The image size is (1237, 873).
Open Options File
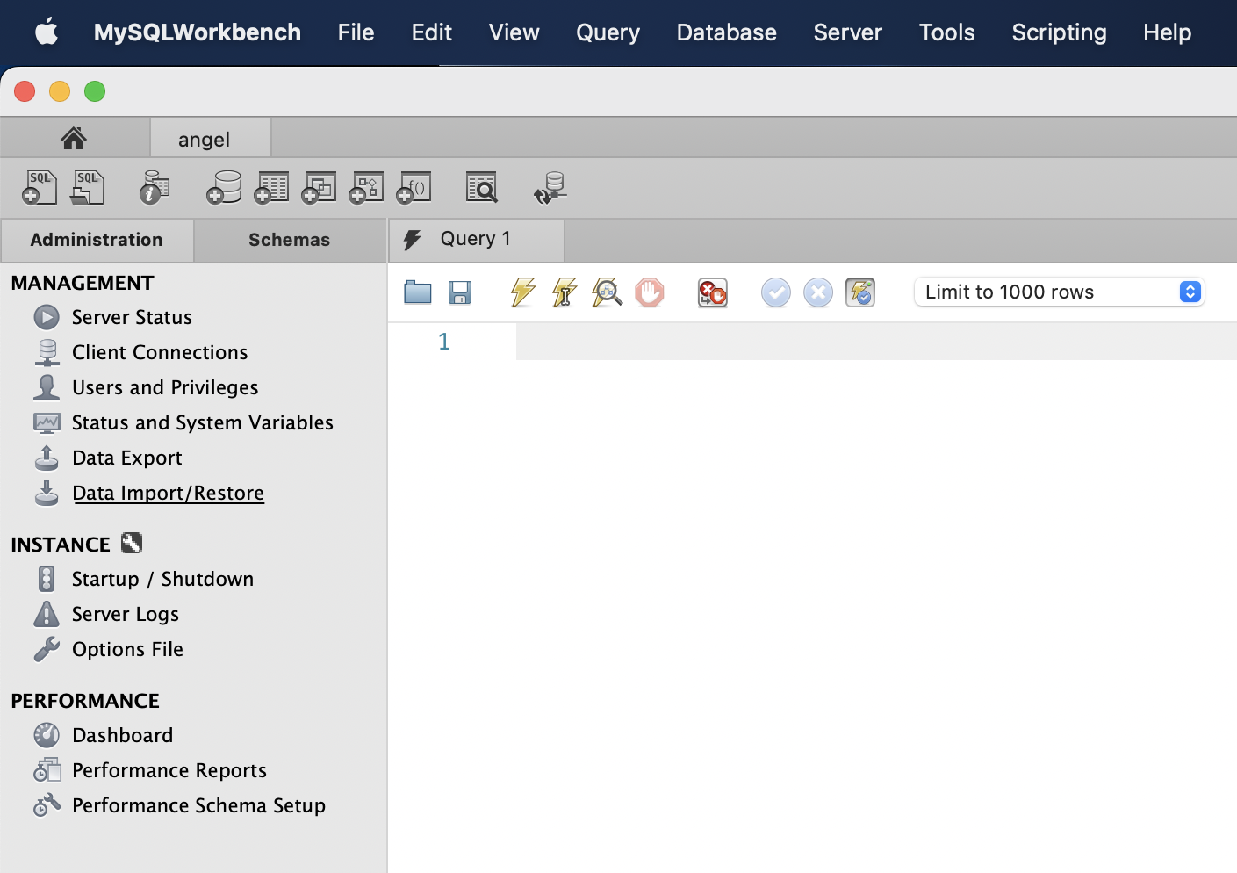(128, 649)
